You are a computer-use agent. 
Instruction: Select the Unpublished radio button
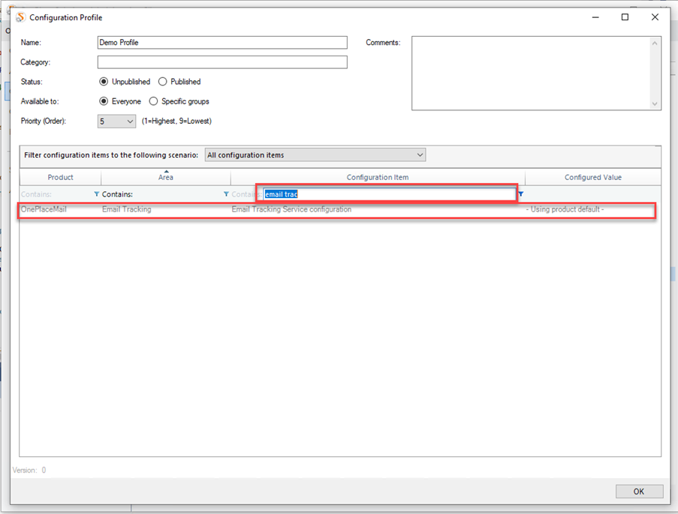click(104, 81)
